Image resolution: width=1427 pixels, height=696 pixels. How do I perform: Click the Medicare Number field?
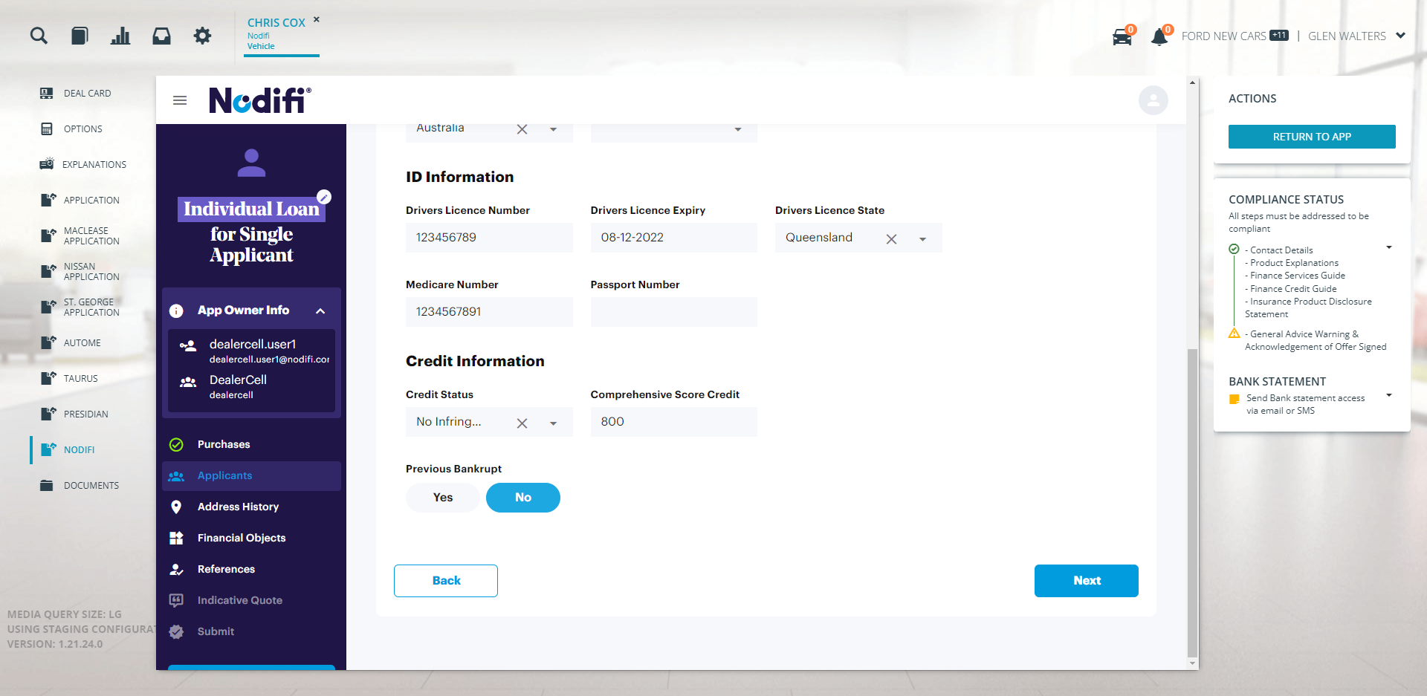click(489, 312)
